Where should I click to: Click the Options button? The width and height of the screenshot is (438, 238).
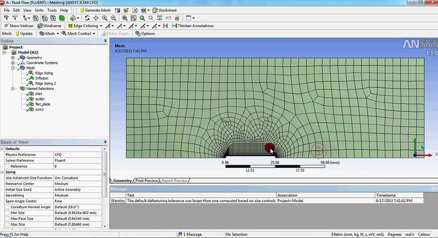(145, 34)
